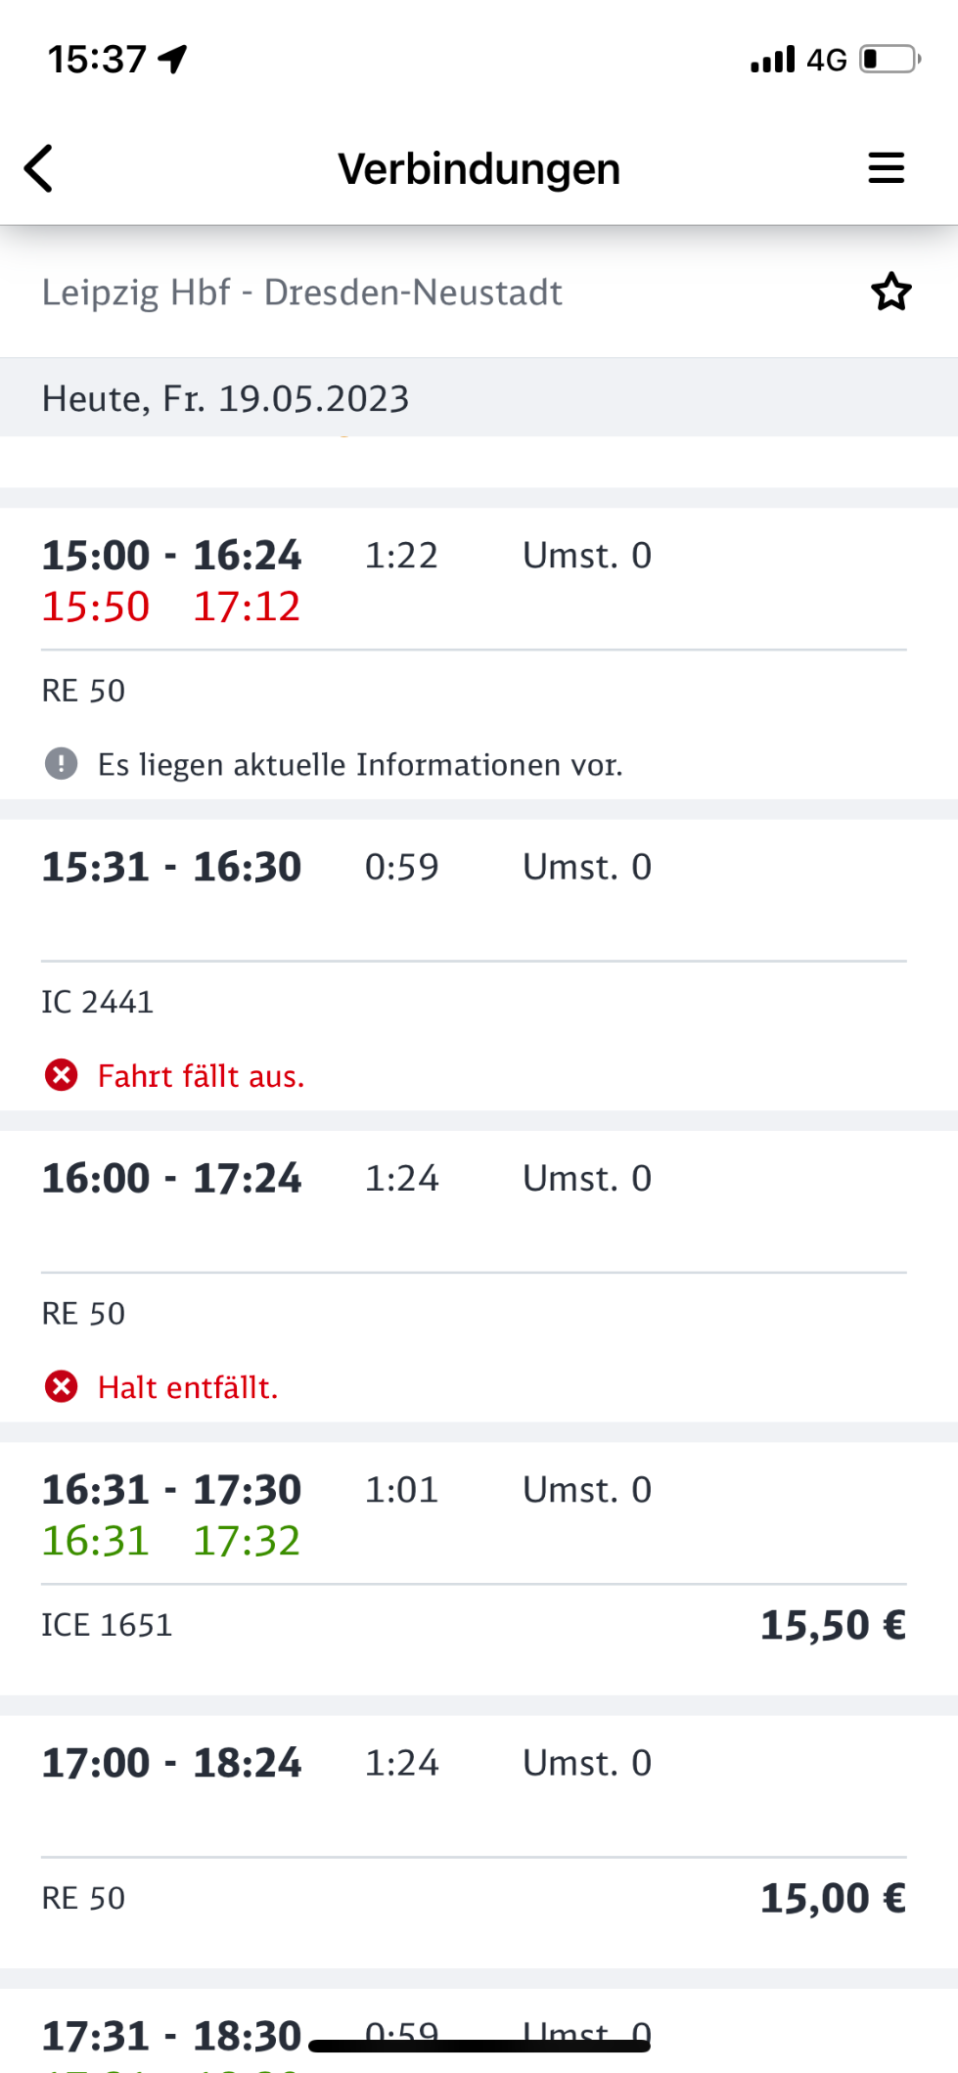
Task: Tap the date header Heute, Fr. 19.05.2023
Action: pyautogui.click(x=225, y=398)
